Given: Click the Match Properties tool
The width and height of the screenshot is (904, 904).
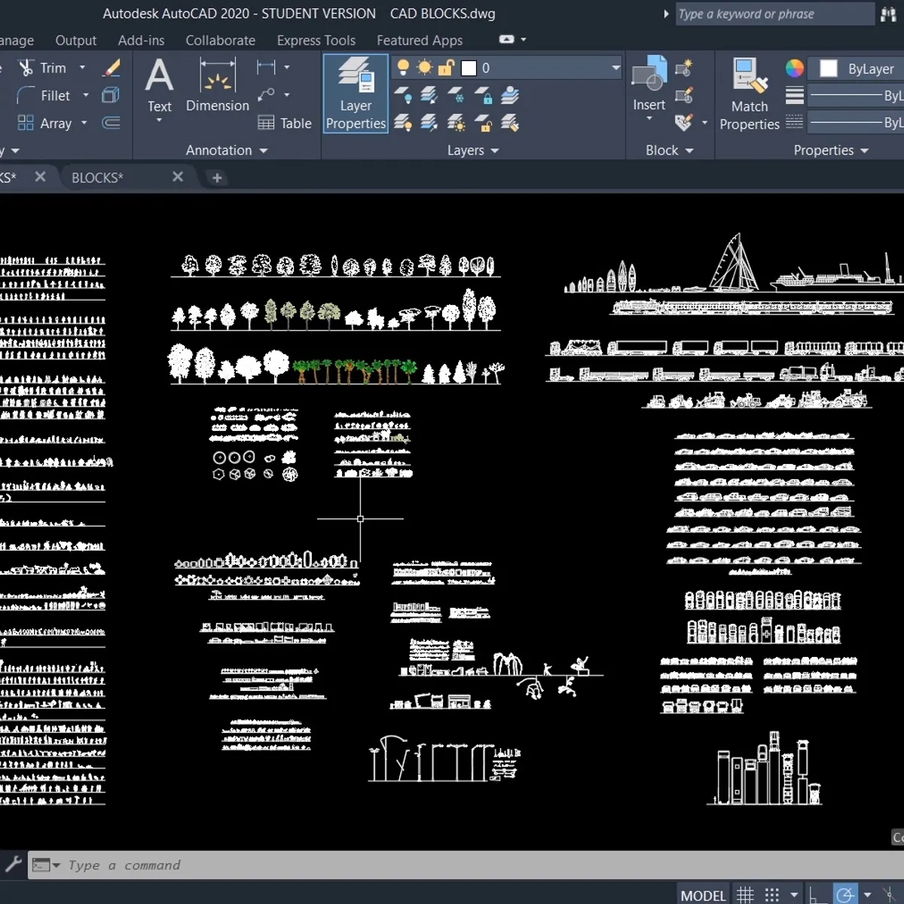Looking at the screenshot, I should click(x=749, y=94).
